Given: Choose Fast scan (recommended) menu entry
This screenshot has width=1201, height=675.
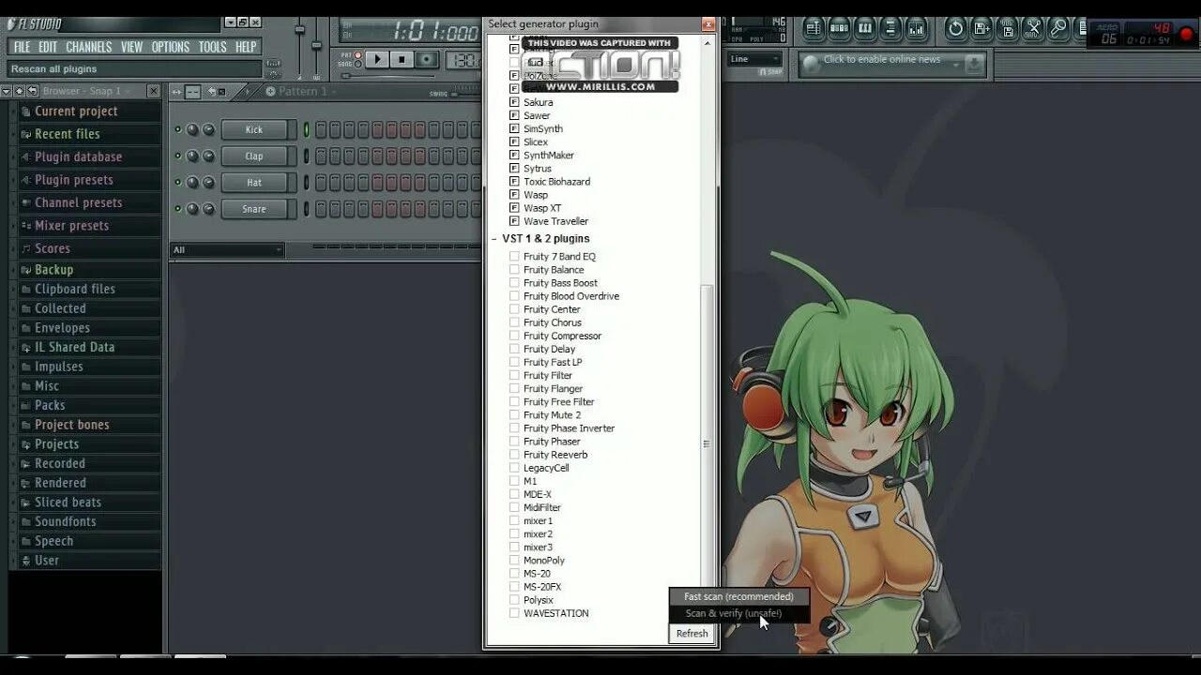Looking at the screenshot, I should pyautogui.click(x=738, y=596).
